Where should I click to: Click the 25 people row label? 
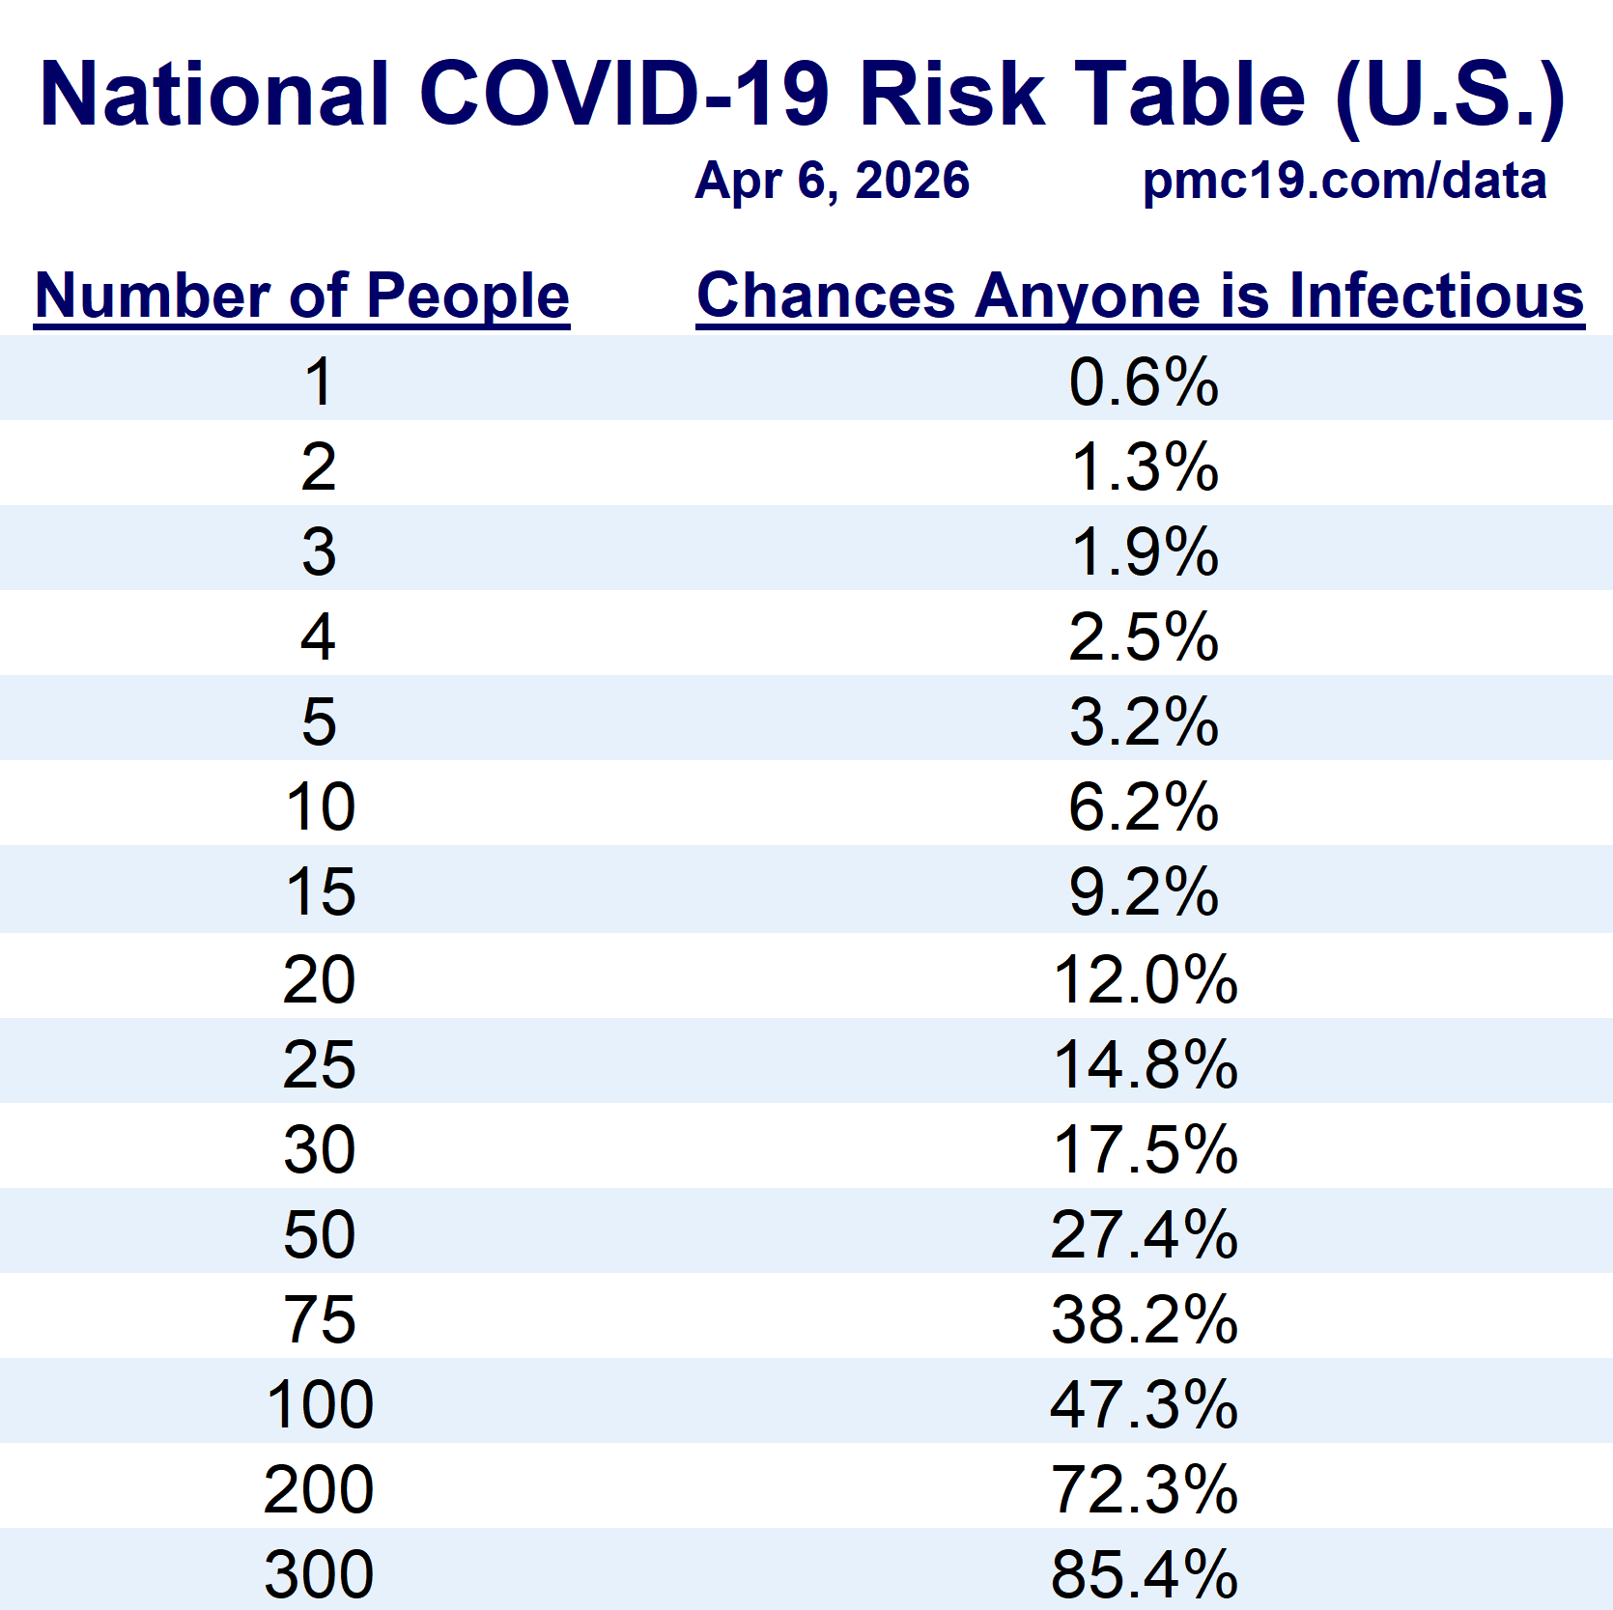coord(320,1064)
